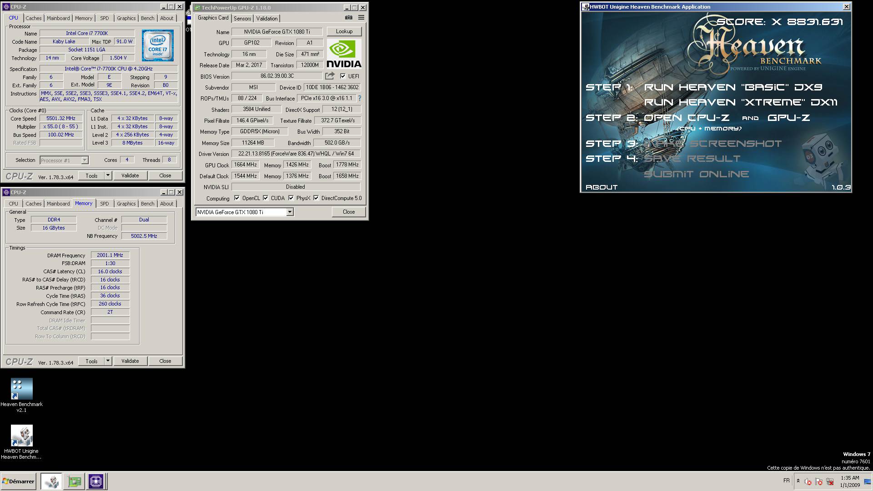The width and height of the screenshot is (873, 491).
Task: Click HWBOT robot icon in taskbar
Action: [x=52, y=481]
